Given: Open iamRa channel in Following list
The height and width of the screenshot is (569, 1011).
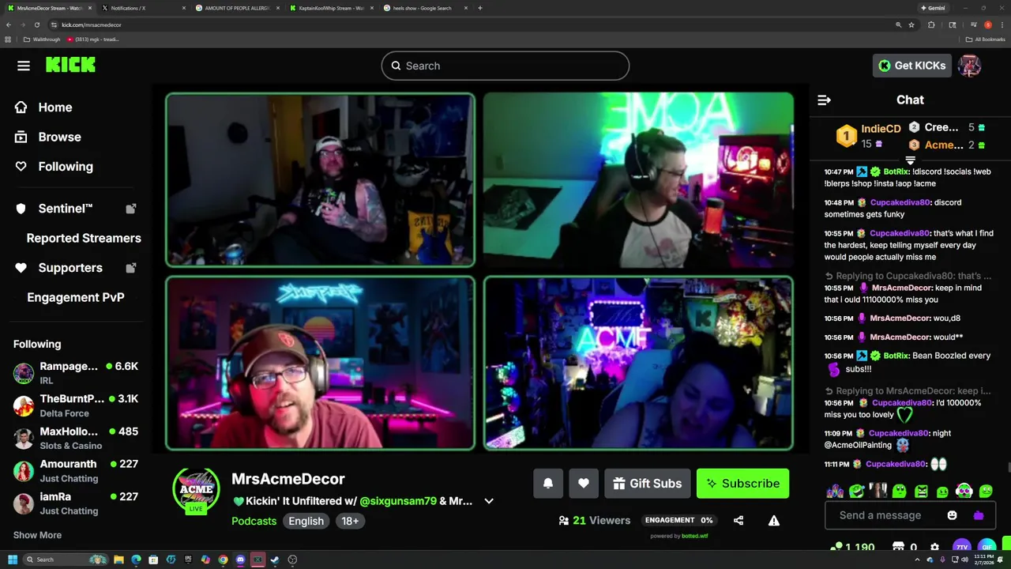Looking at the screenshot, I should click(76, 503).
